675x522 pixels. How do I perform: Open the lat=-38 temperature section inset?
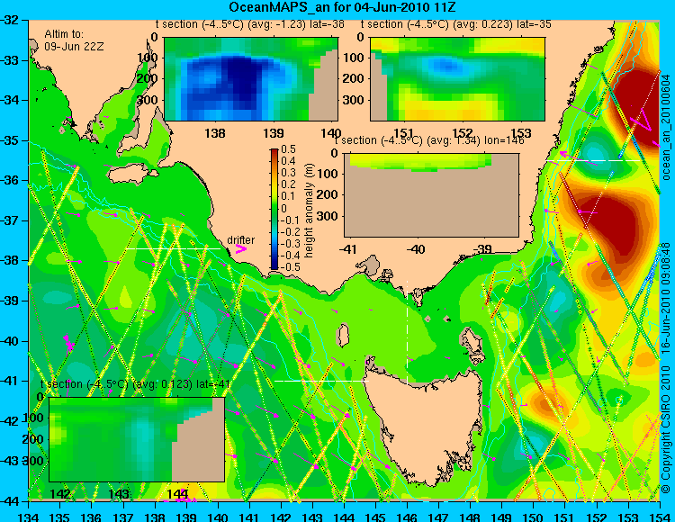point(251,79)
